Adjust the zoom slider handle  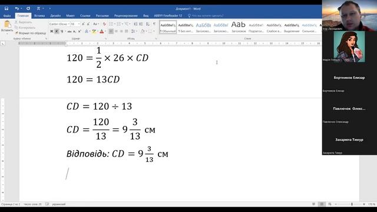pos(352,204)
